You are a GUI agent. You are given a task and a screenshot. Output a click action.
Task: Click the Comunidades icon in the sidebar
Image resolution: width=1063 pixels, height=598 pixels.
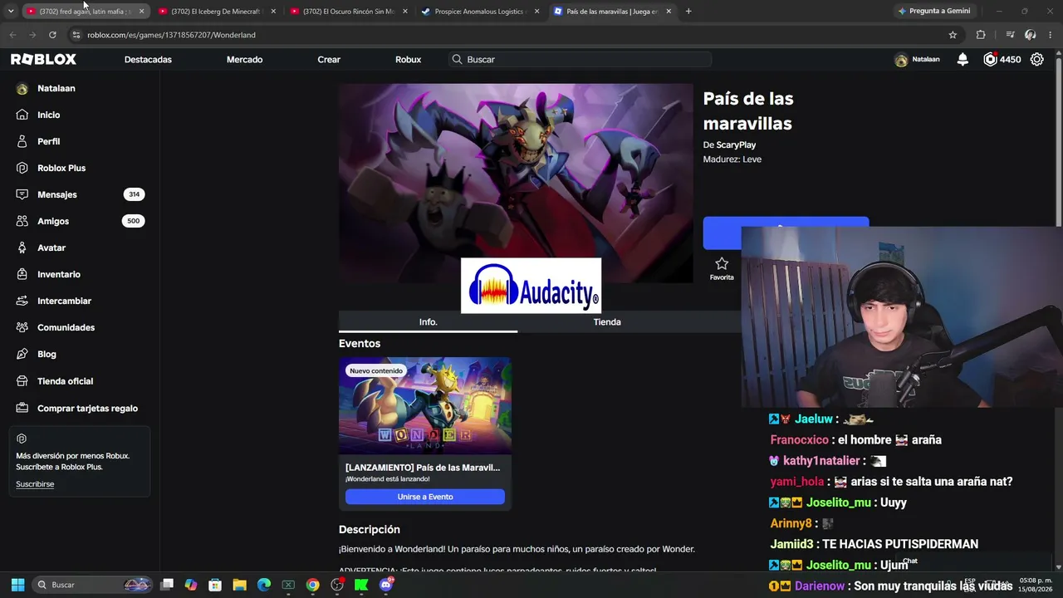(22, 327)
